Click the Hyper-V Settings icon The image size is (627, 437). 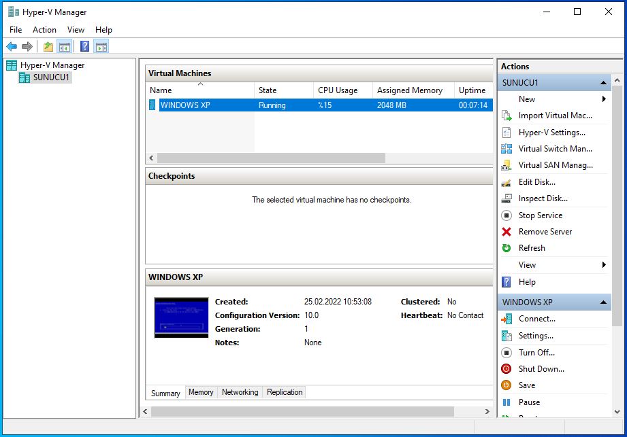[x=507, y=133]
